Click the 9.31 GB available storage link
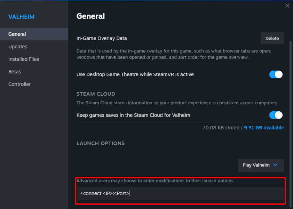 [x=264, y=128]
